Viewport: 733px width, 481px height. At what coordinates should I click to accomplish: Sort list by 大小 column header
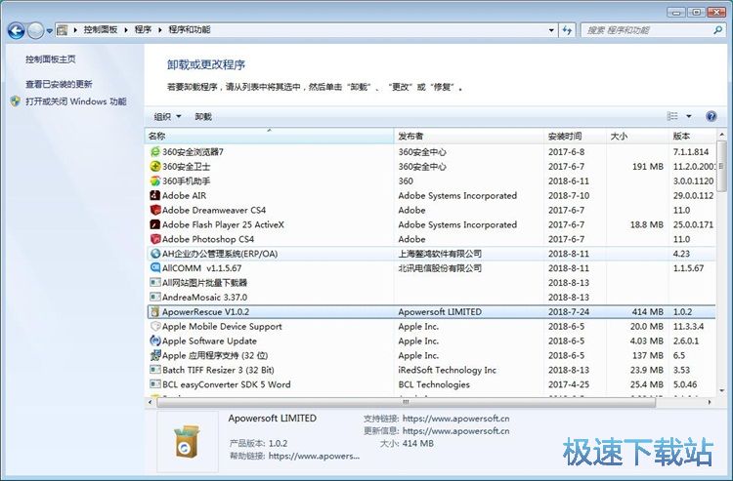click(637, 137)
